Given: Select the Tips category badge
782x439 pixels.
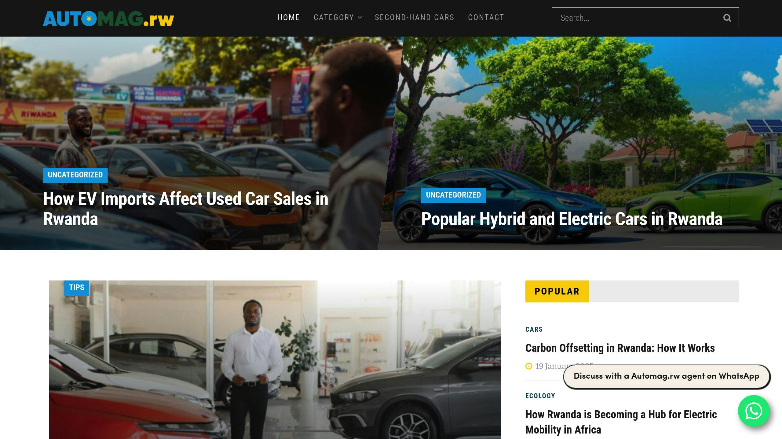Looking at the screenshot, I should pyautogui.click(x=77, y=288).
